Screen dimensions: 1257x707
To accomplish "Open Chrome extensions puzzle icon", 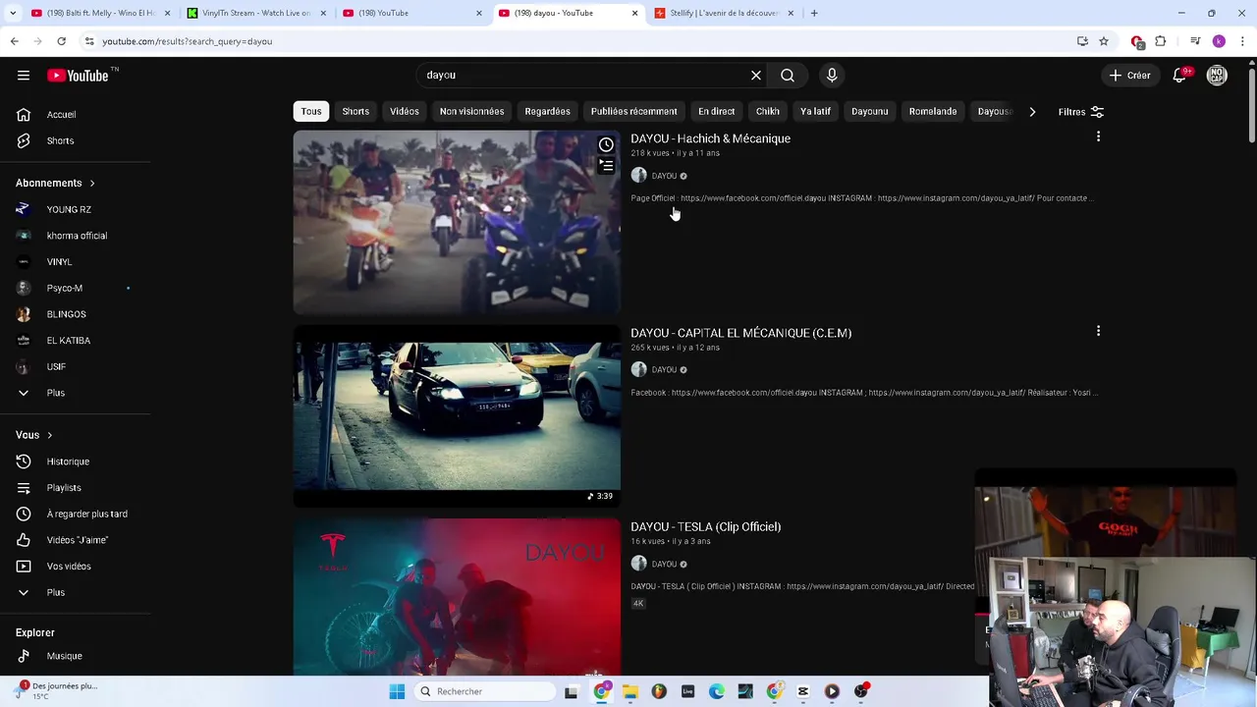I will [1161, 41].
